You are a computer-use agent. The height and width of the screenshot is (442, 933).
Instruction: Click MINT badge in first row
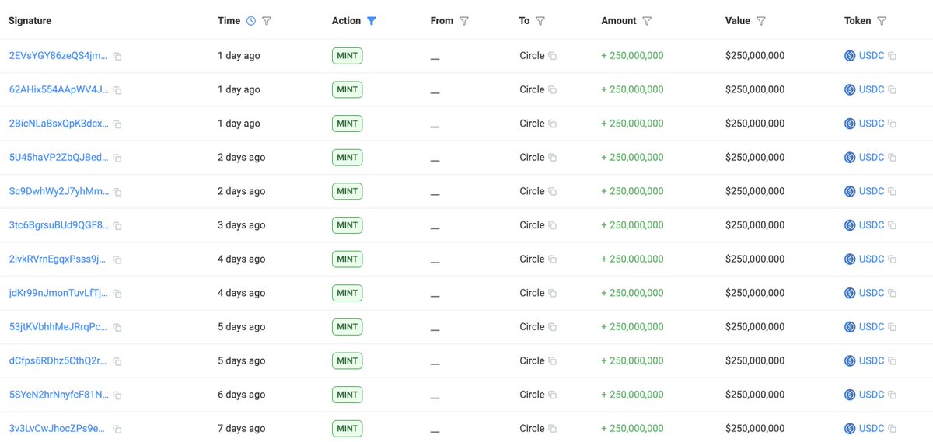(347, 56)
